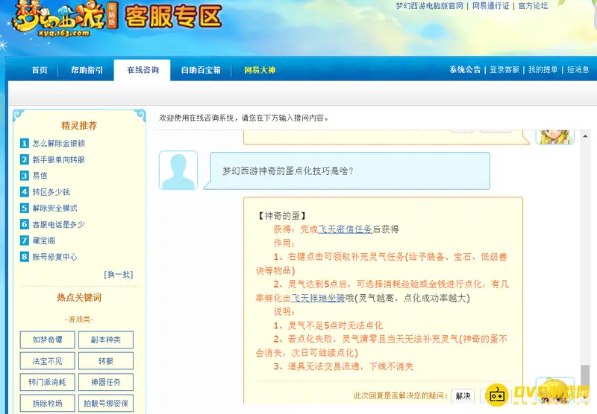
Task: Open the 飞天密信任务 hyperlink
Action: pyautogui.click(x=345, y=229)
